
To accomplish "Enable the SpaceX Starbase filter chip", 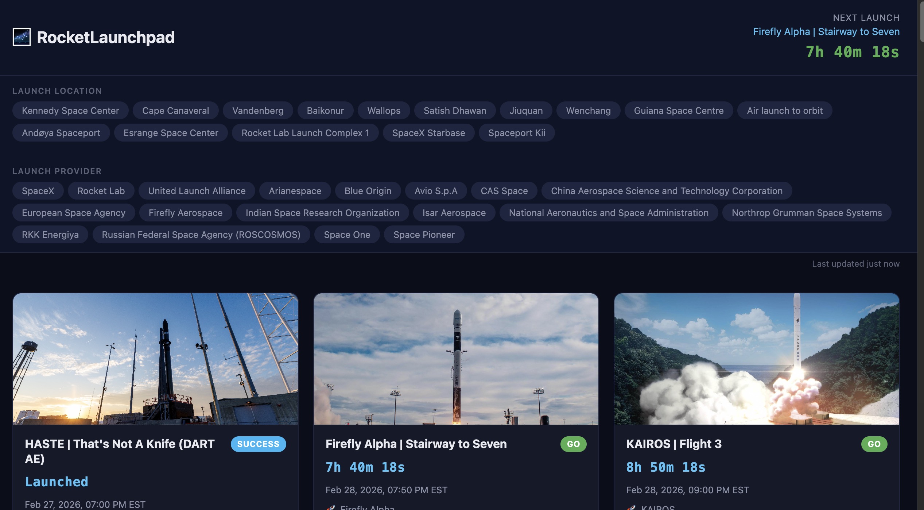I will click(428, 133).
